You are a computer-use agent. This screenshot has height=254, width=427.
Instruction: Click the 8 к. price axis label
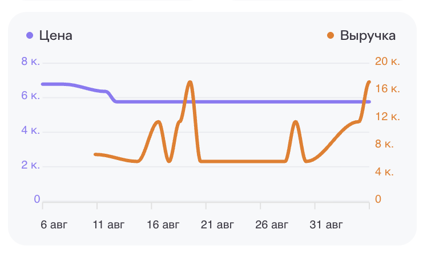(30, 62)
